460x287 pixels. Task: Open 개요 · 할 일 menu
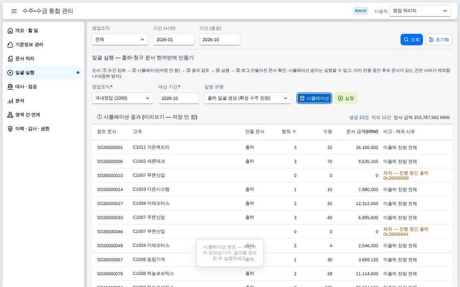[x=43, y=31]
